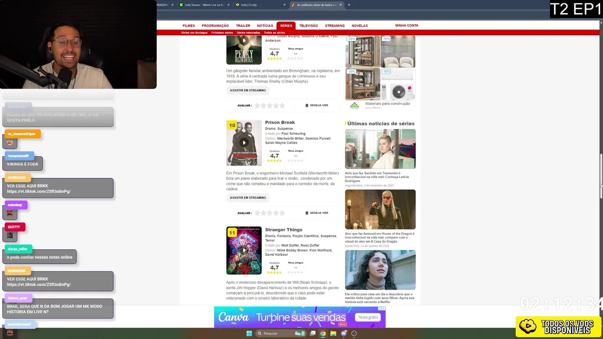Viewport: 603px width, 339px height.
Task: Rate Peaky Blinders using the AVALIAR stars
Action: [269, 105]
